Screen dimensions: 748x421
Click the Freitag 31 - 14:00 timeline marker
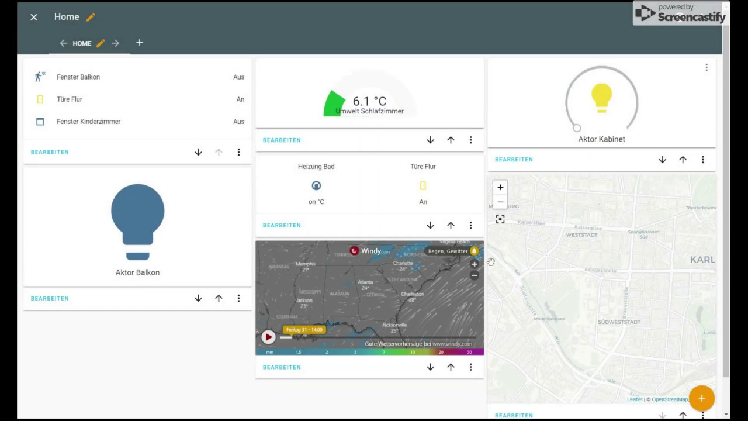tap(304, 330)
